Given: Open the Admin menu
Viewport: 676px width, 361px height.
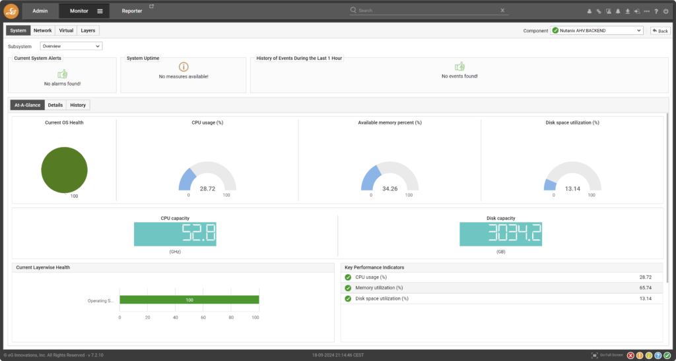Looking at the screenshot, I should click(x=40, y=11).
